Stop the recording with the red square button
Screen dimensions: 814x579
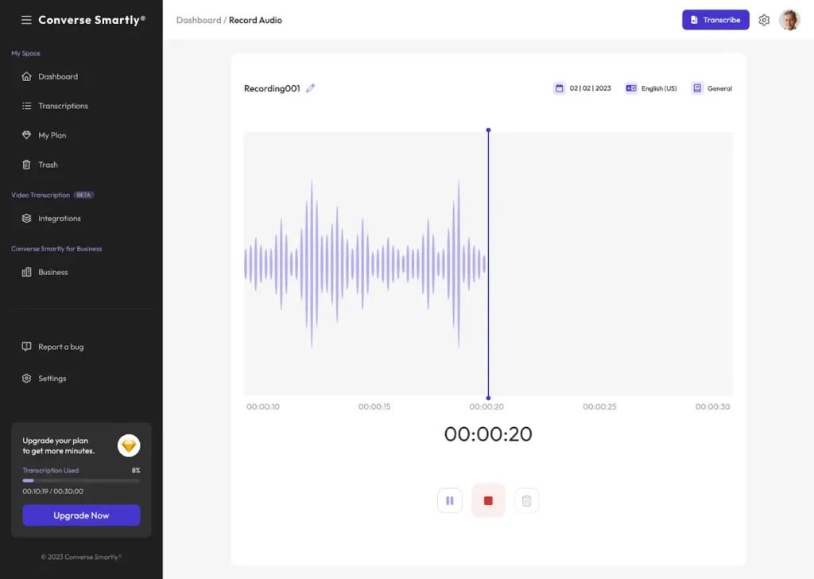[487, 500]
